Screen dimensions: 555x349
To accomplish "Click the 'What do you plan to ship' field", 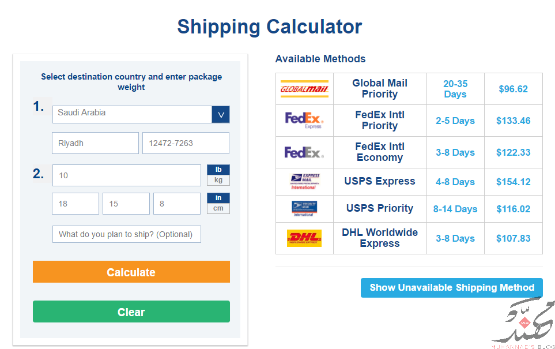I will (127, 234).
